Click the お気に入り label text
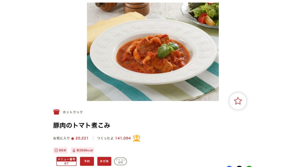Viewport: 301px width, 167px height. (x=61, y=138)
